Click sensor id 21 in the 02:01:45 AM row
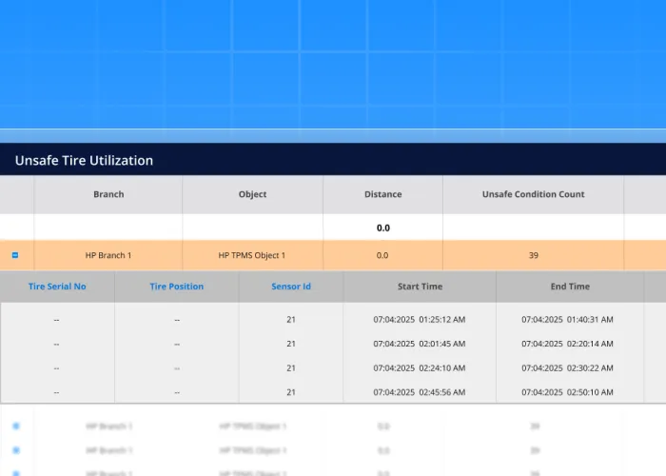The height and width of the screenshot is (476, 666). (291, 344)
